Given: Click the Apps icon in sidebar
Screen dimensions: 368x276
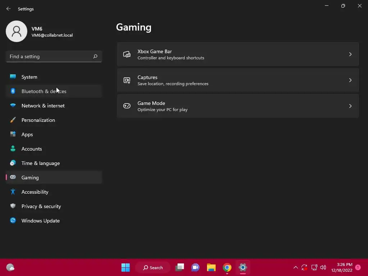Looking at the screenshot, I should 13,134.
